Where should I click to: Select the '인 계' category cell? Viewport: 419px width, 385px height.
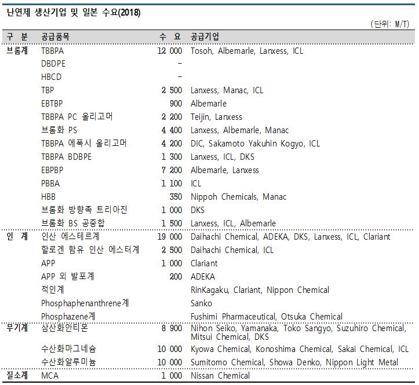[x=17, y=237]
